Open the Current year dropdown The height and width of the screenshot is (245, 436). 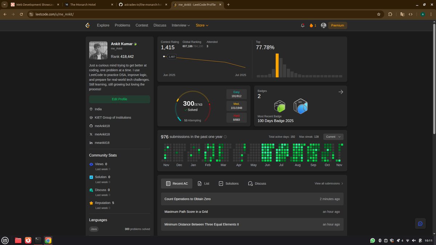tap(333, 137)
